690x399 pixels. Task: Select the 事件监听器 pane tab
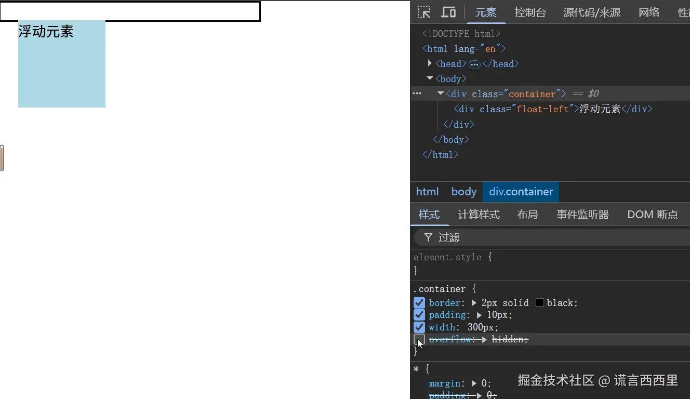pyautogui.click(x=582, y=215)
